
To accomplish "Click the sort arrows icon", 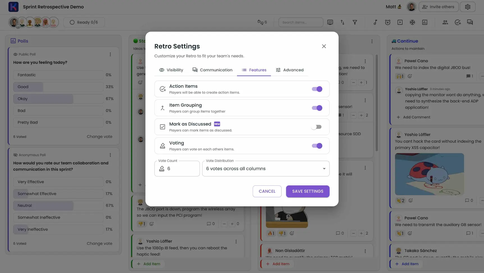I will click(343, 22).
